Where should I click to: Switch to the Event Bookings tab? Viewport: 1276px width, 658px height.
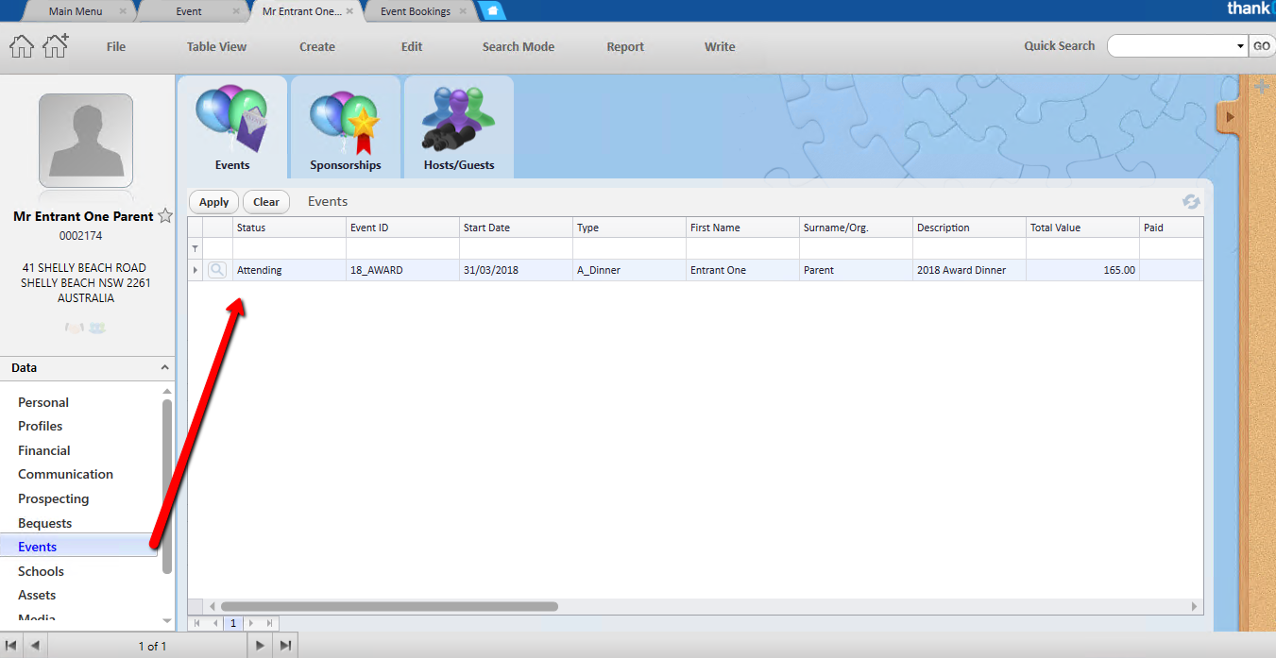[415, 11]
